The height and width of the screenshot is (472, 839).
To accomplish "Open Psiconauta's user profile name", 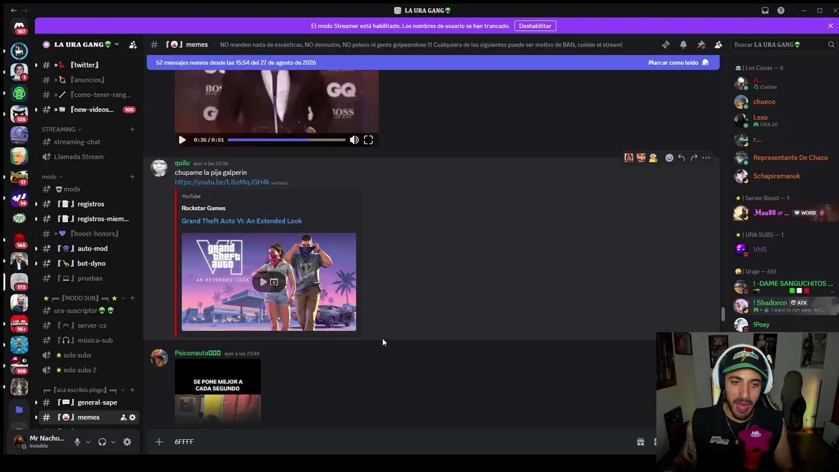I will click(197, 353).
